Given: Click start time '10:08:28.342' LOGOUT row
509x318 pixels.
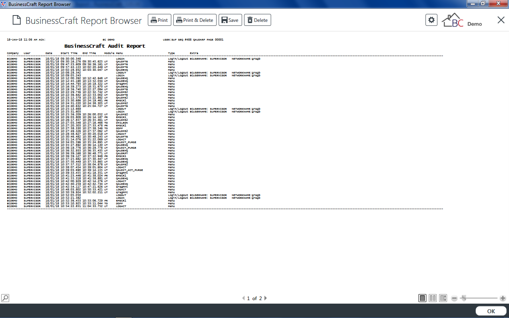Looking at the screenshot, I should (71, 73).
